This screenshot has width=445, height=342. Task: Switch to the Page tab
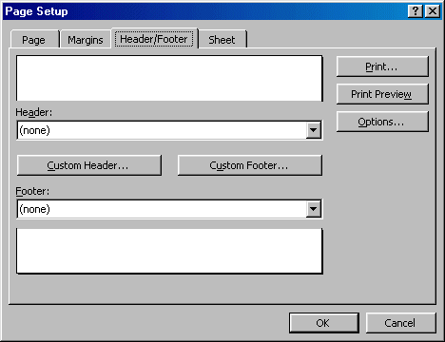pyautogui.click(x=33, y=40)
